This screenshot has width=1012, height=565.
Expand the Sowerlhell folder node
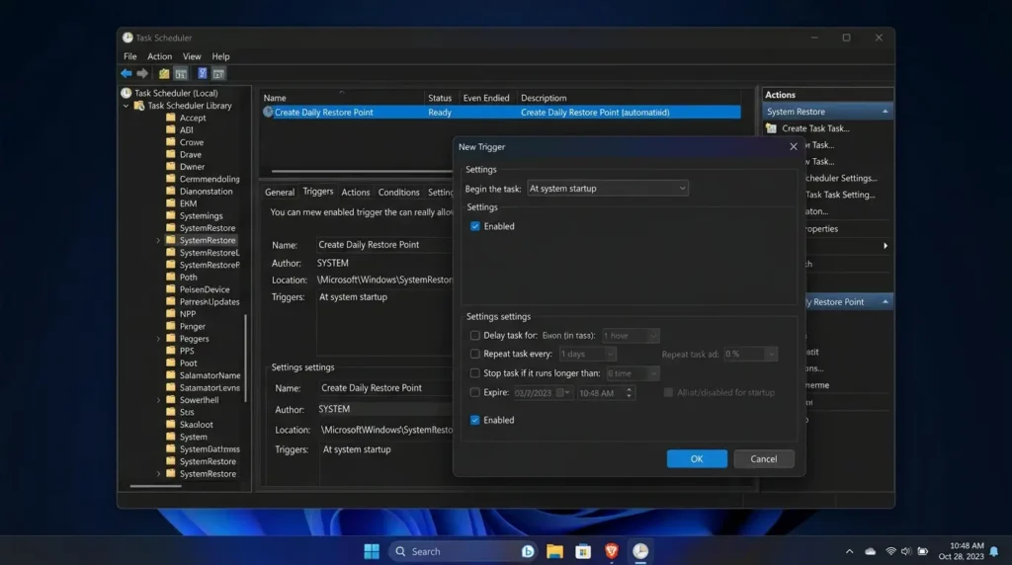point(158,400)
